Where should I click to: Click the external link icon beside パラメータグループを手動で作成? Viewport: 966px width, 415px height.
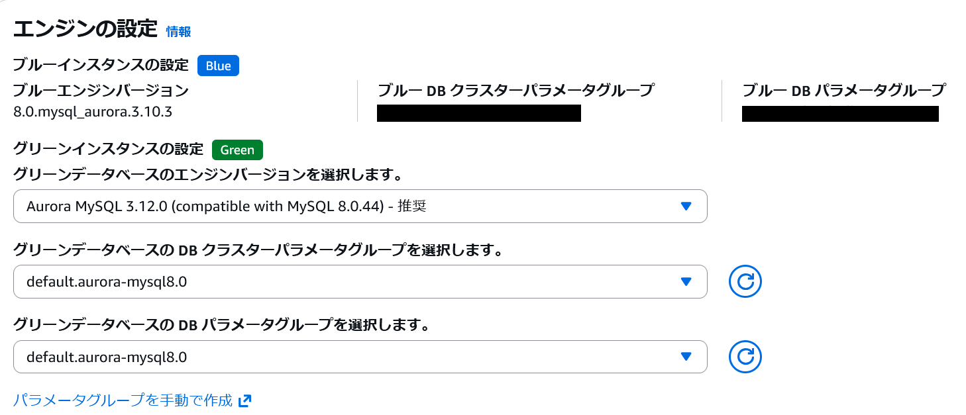pyautogui.click(x=244, y=400)
